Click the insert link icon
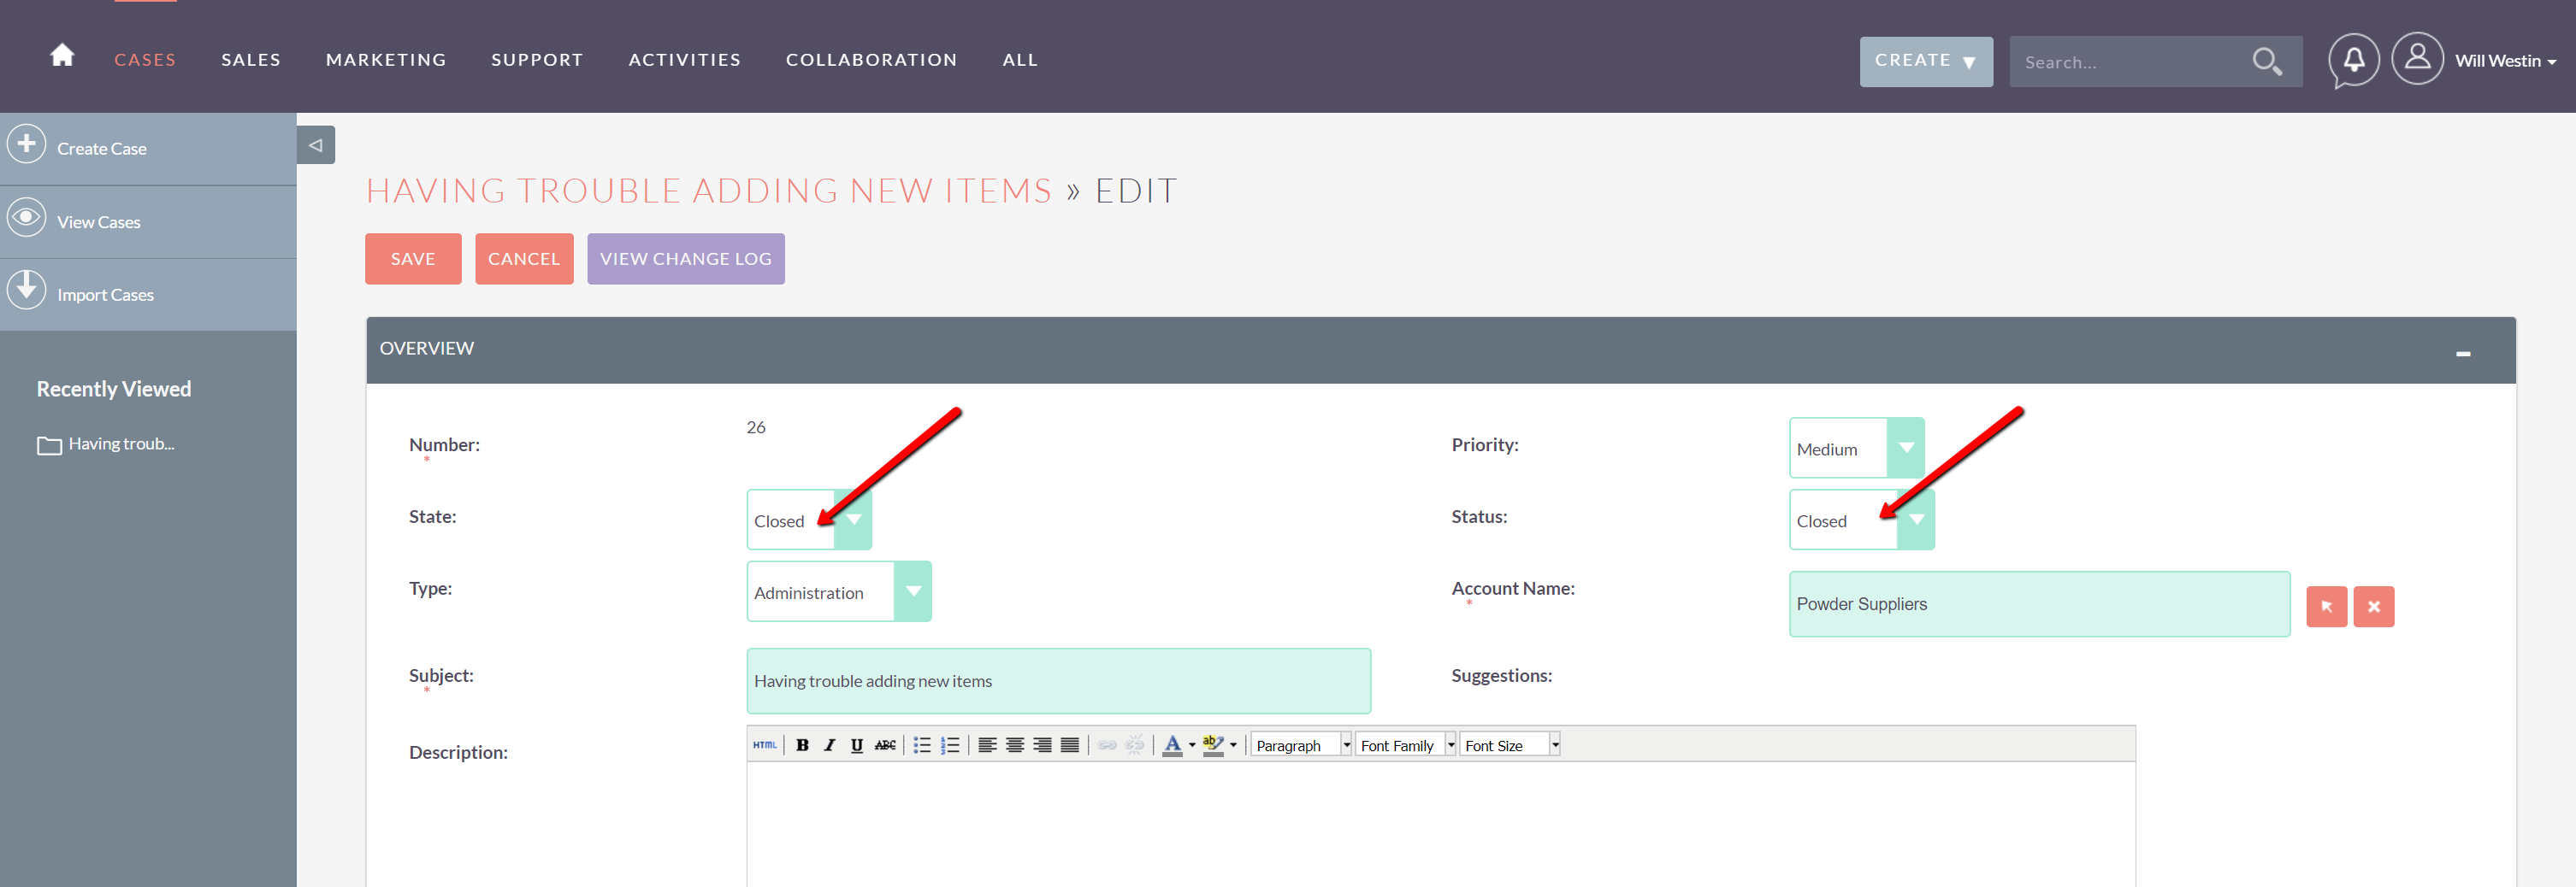 coord(1107,745)
